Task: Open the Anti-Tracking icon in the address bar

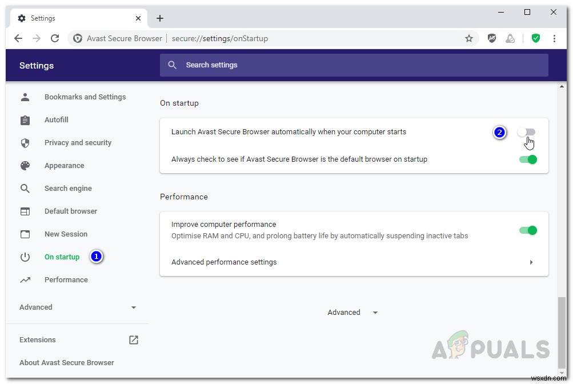Action: pyautogui.click(x=510, y=38)
